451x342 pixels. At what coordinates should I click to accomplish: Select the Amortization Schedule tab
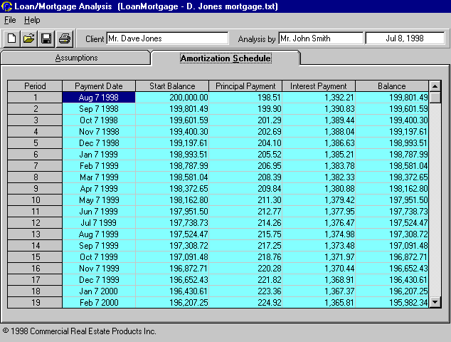[x=225, y=58]
